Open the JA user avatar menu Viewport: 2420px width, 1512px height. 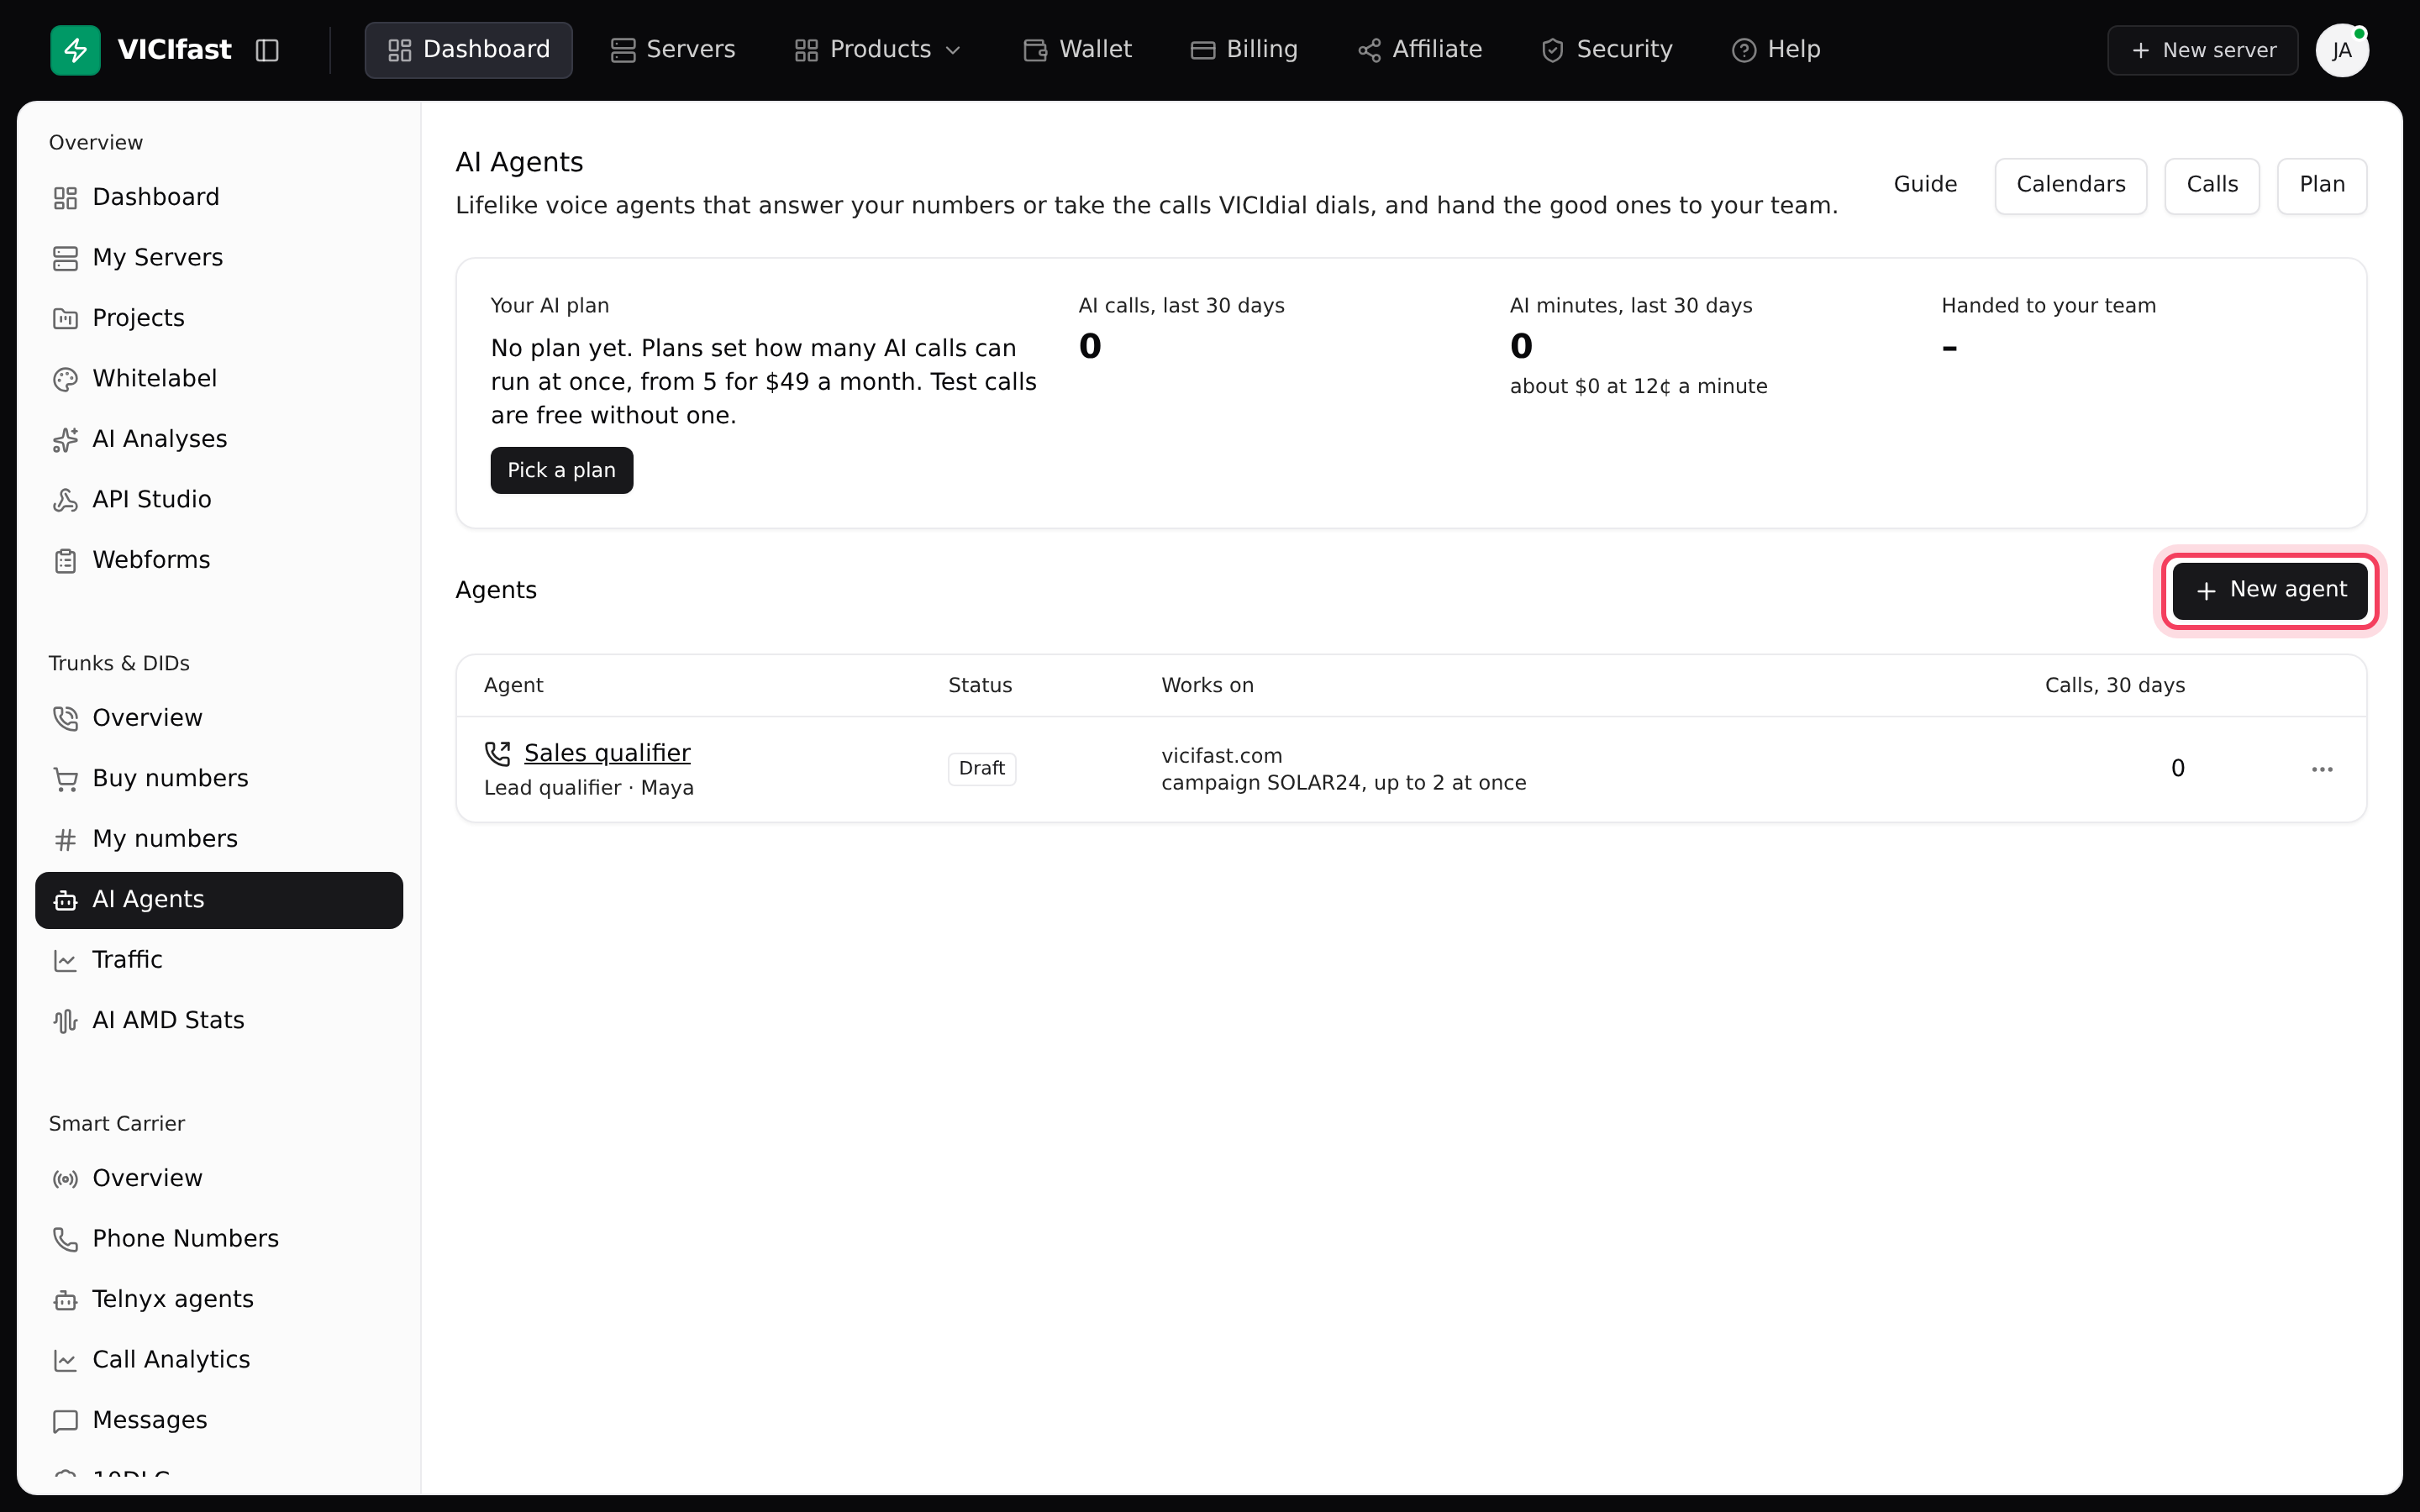2342,50
